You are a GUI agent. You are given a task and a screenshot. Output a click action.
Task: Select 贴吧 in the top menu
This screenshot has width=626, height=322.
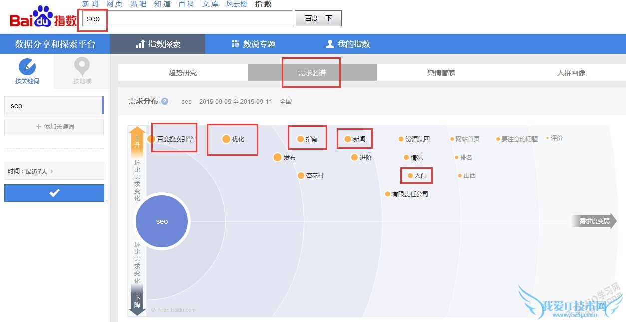pyautogui.click(x=138, y=4)
